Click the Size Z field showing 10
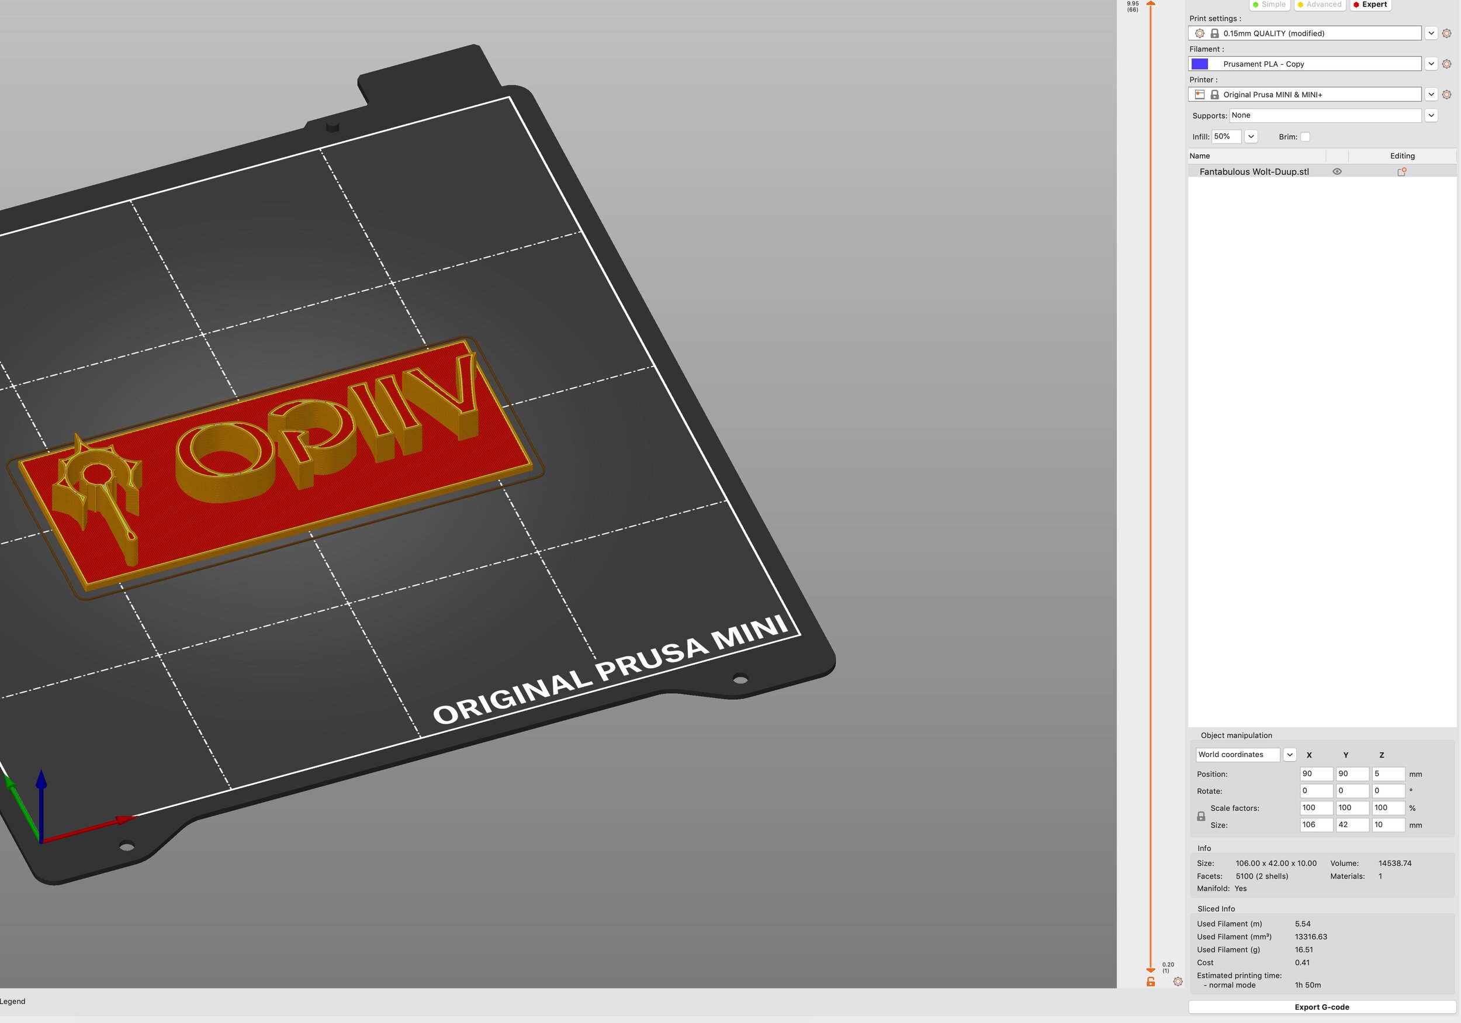This screenshot has width=1461, height=1023. pyautogui.click(x=1389, y=825)
